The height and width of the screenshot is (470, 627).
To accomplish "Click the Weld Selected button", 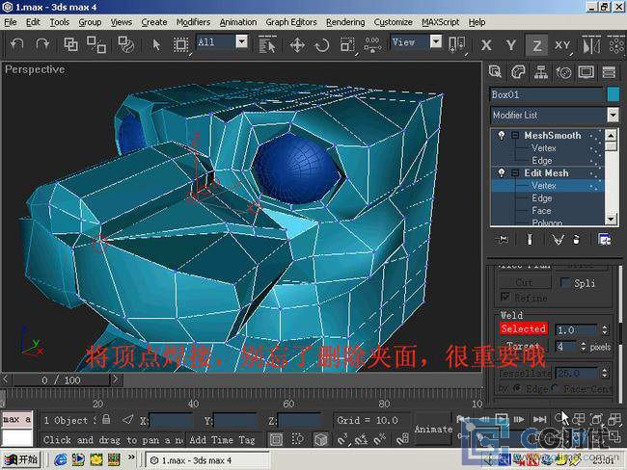I will [523, 329].
